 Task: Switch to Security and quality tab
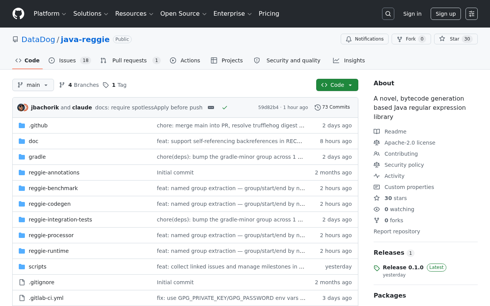pyautogui.click(x=287, y=60)
